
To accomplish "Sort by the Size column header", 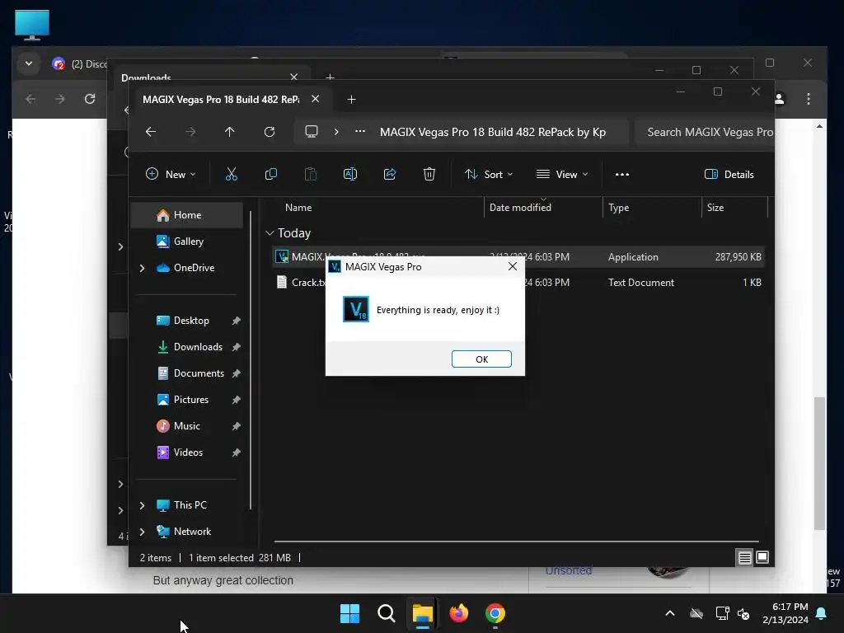I will (x=715, y=207).
